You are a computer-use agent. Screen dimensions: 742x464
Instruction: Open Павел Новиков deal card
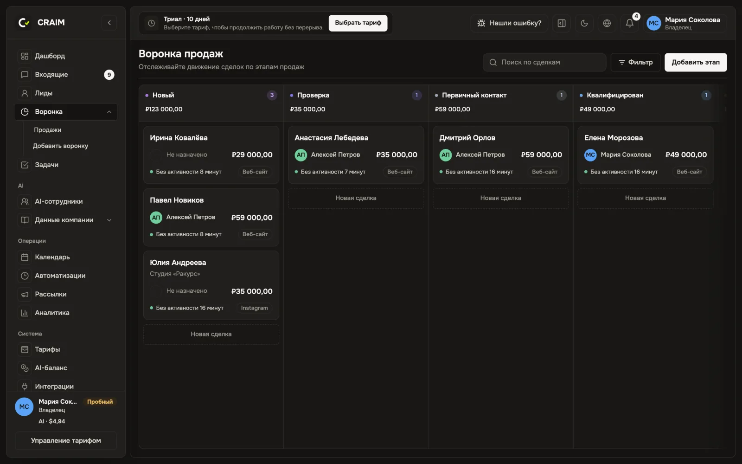pyautogui.click(x=211, y=217)
